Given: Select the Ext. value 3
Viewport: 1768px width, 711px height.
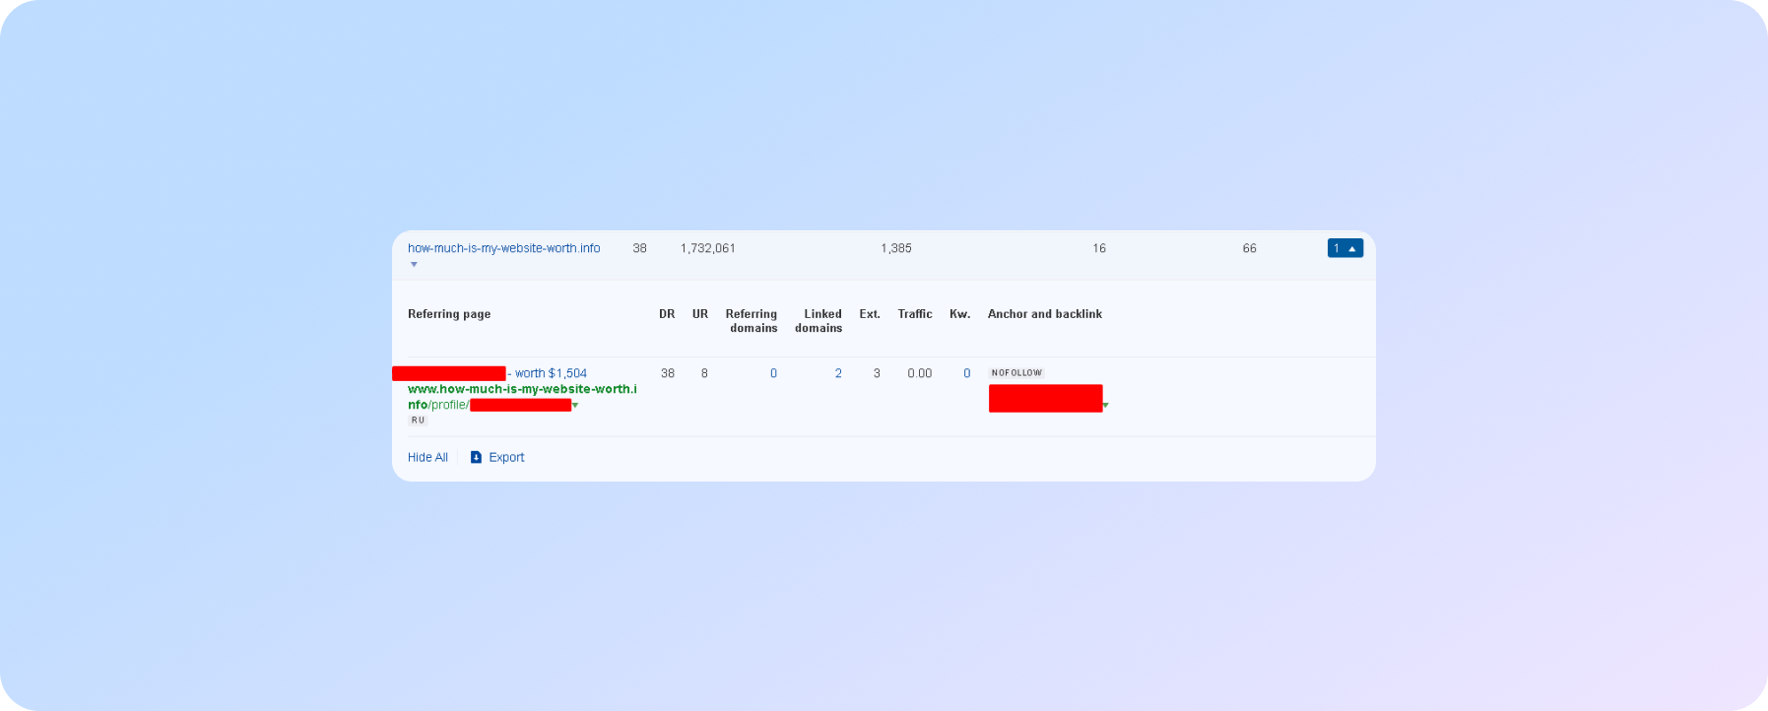Looking at the screenshot, I should click(877, 373).
